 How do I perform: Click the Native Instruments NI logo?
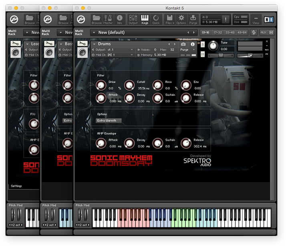(269, 19)
